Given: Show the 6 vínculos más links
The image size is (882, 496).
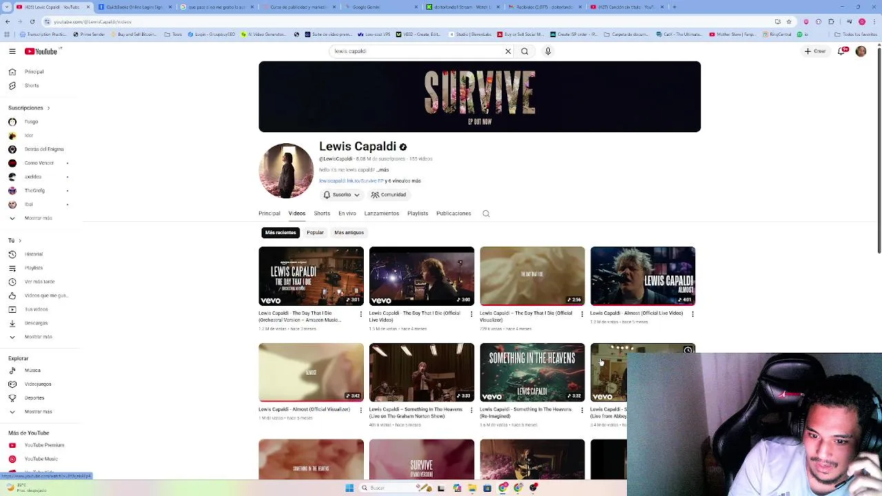Looking at the screenshot, I should point(403,180).
